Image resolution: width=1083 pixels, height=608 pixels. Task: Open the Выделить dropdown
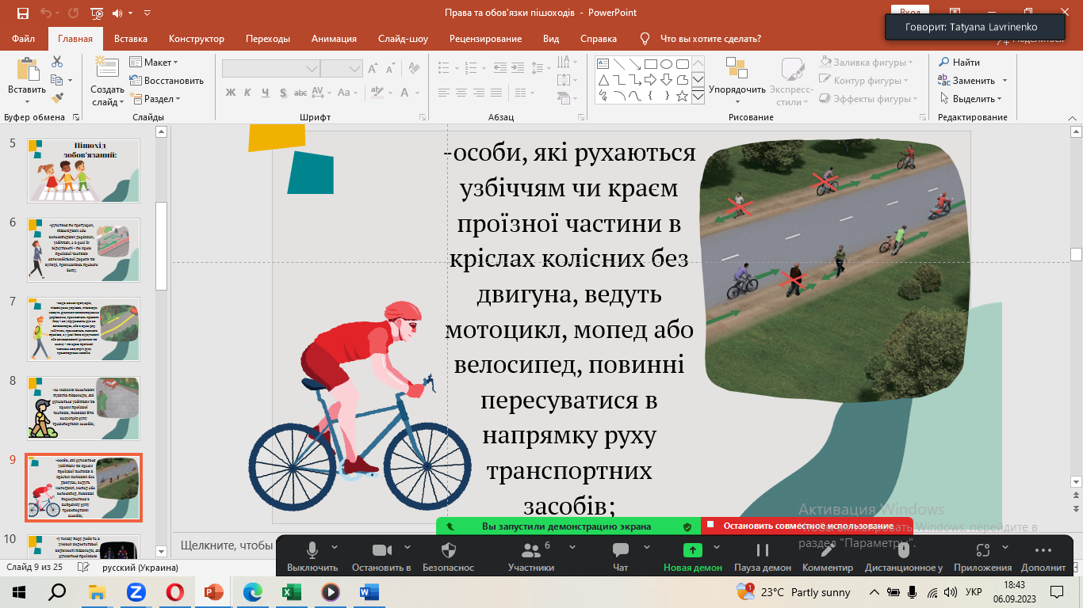[x=972, y=99]
